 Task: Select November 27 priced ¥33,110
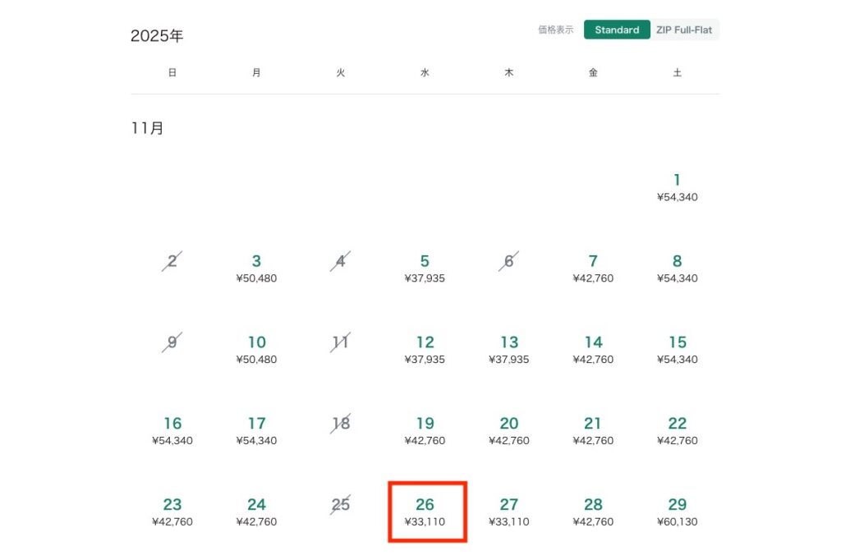pos(509,512)
